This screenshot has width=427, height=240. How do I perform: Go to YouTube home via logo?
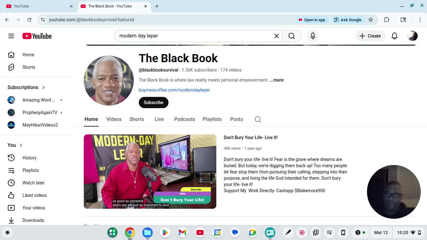point(37,36)
